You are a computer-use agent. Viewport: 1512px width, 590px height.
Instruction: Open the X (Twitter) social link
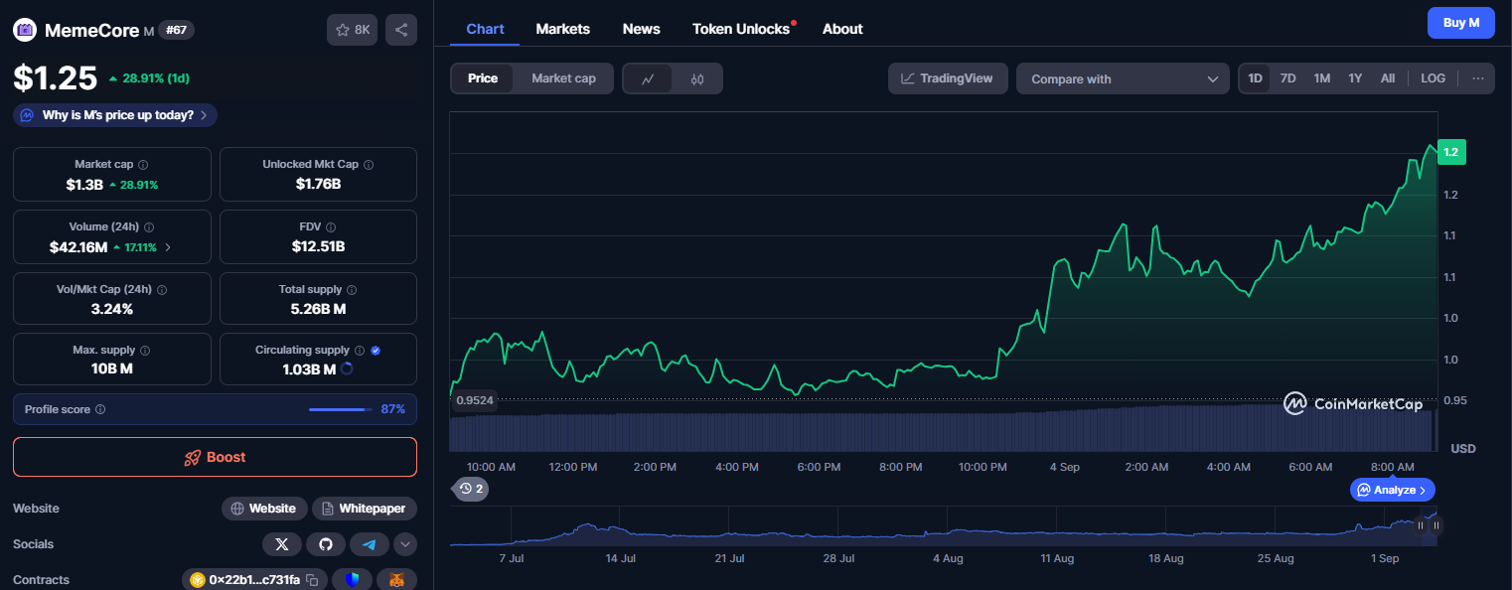pos(282,544)
